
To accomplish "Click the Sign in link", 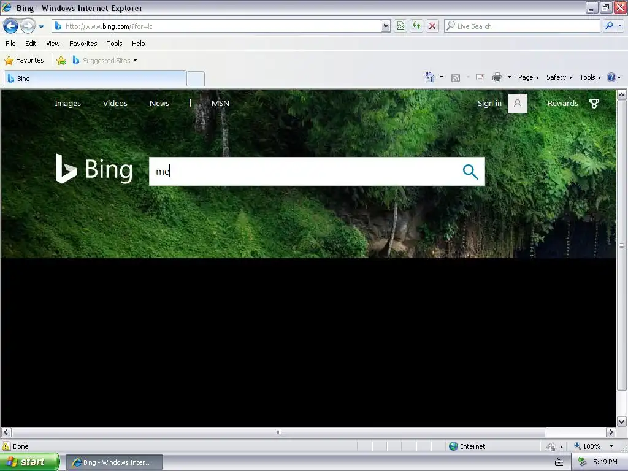I will (489, 103).
